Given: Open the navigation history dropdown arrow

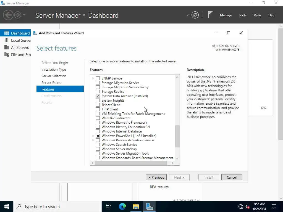Looking at the screenshot, I should 24,15.
